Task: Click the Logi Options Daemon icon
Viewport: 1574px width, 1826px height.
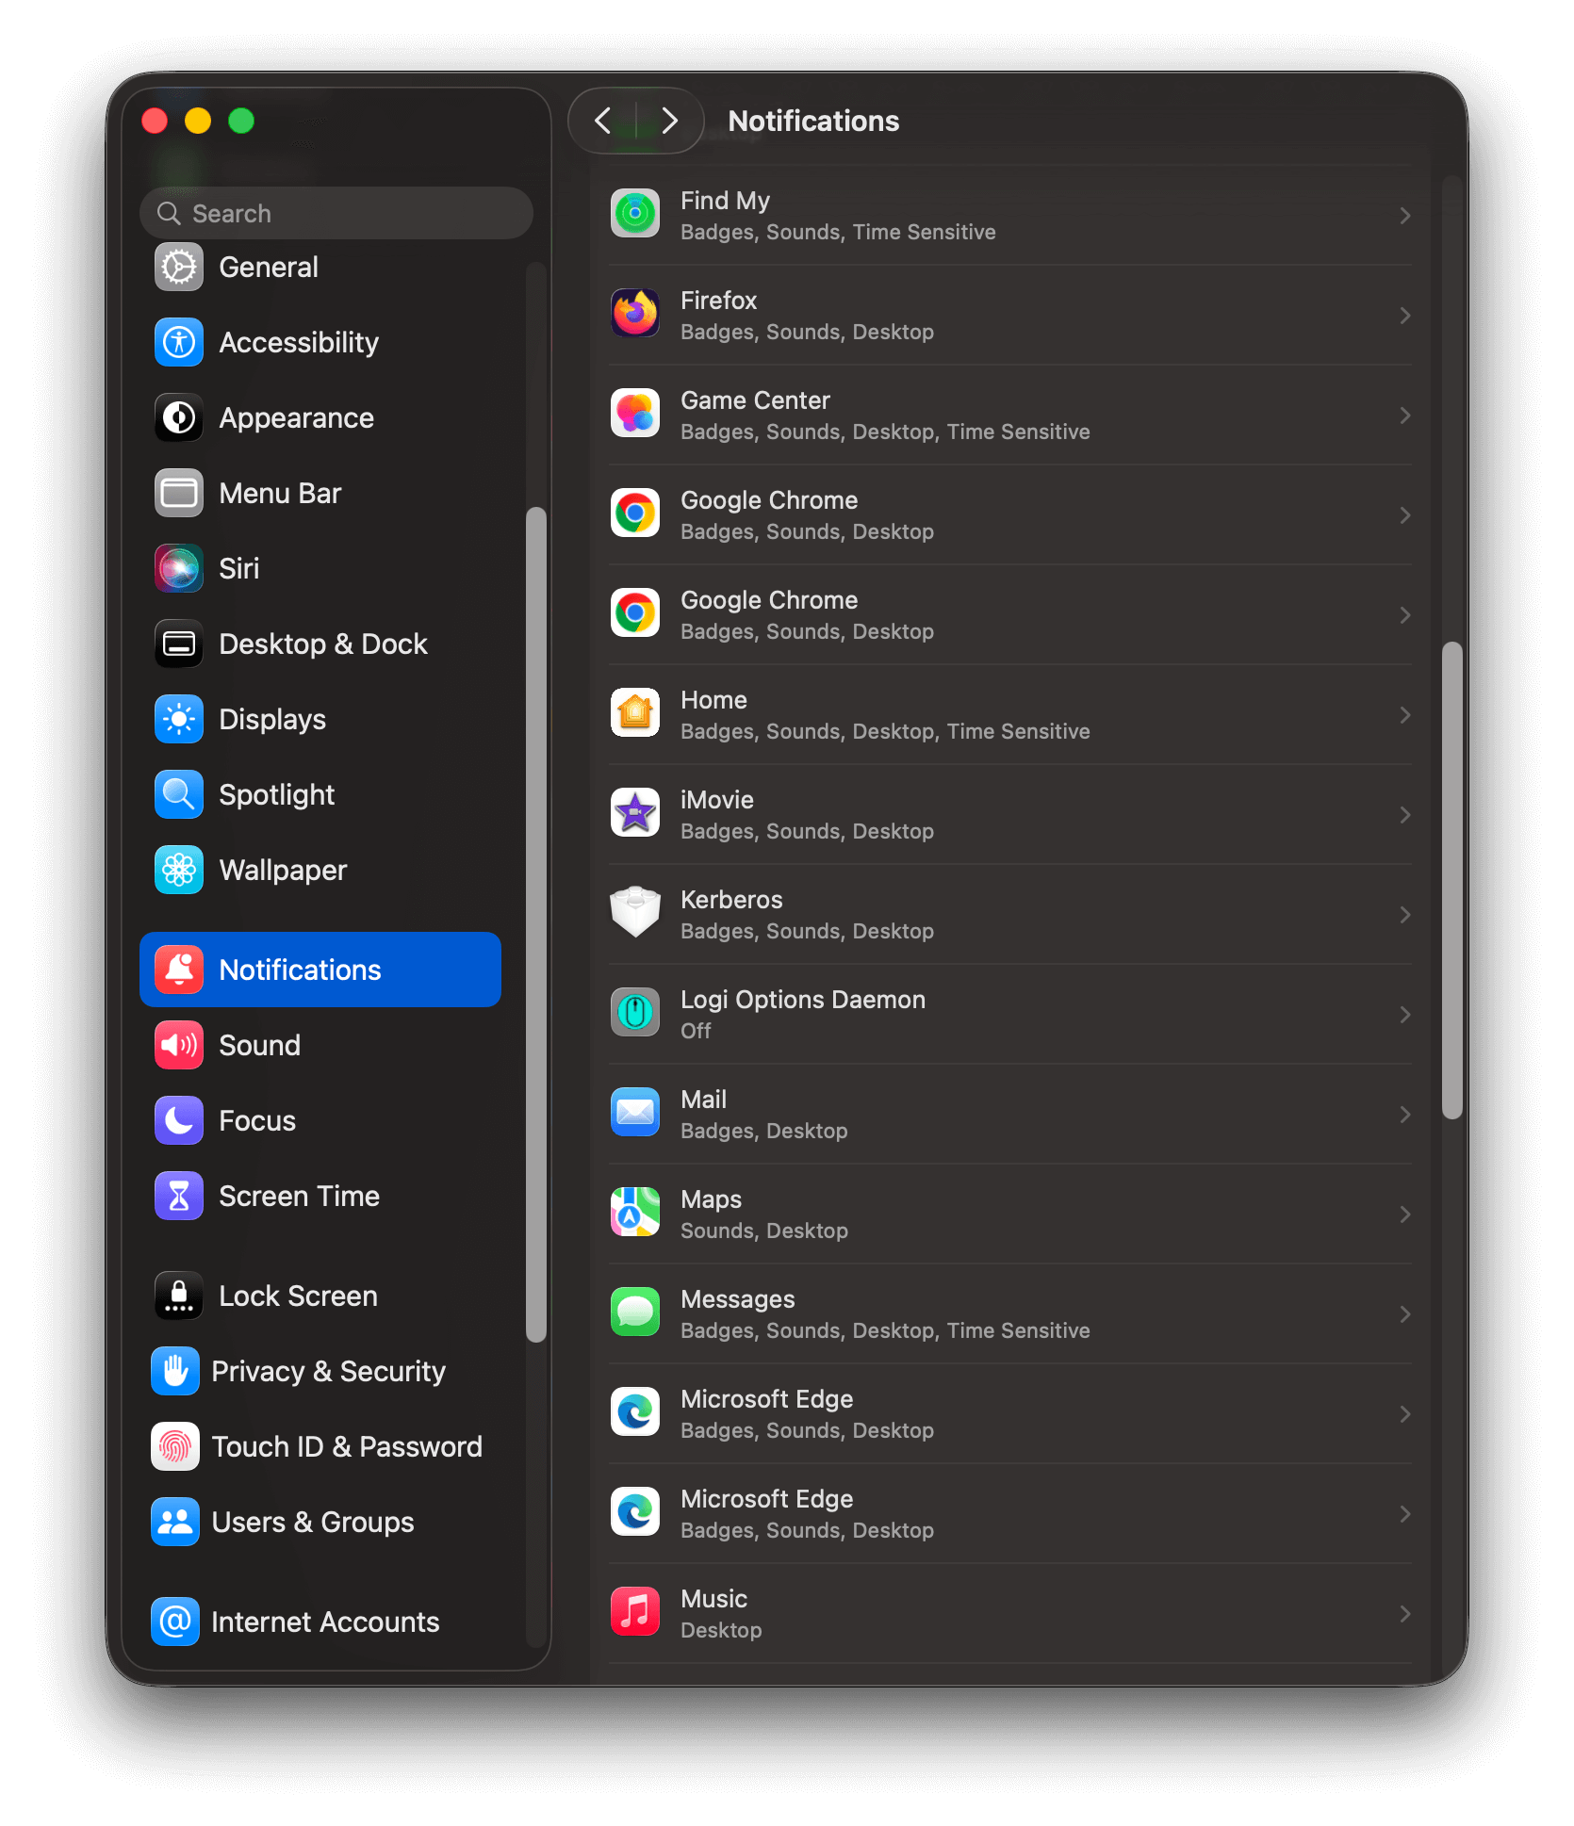Action: (x=635, y=1014)
